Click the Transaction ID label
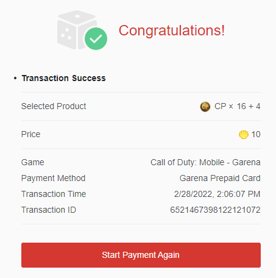 click(x=49, y=210)
